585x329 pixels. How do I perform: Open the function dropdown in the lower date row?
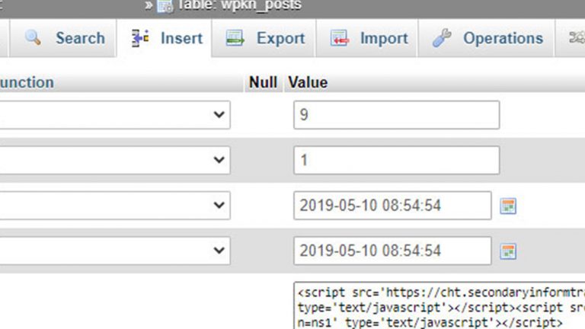click(219, 251)
